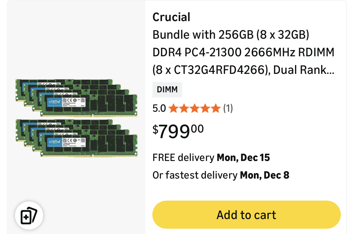Open the (1) review count link
Screen dimensions: 354x234
click(x=228, y=108)
